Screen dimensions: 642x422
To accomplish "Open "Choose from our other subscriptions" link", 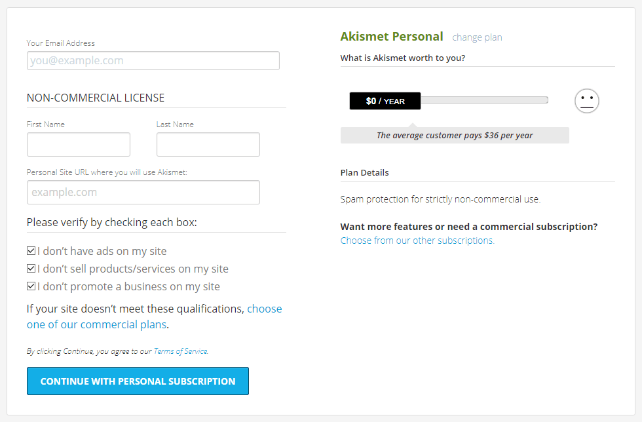I will 417,240.
